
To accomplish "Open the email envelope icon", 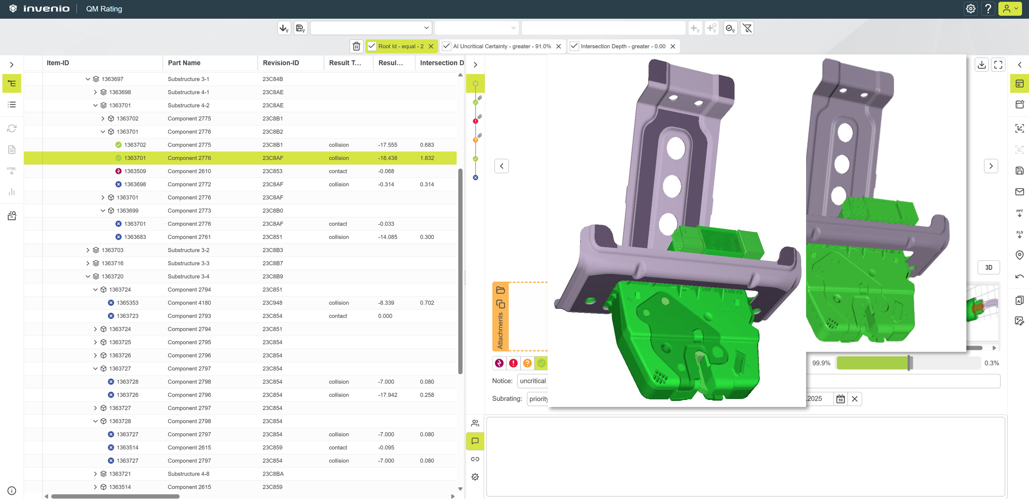I will (1019, 192).
